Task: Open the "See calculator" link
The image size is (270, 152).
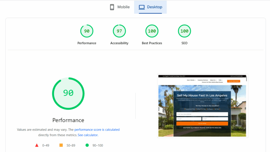Action: [x=88, y=135]
